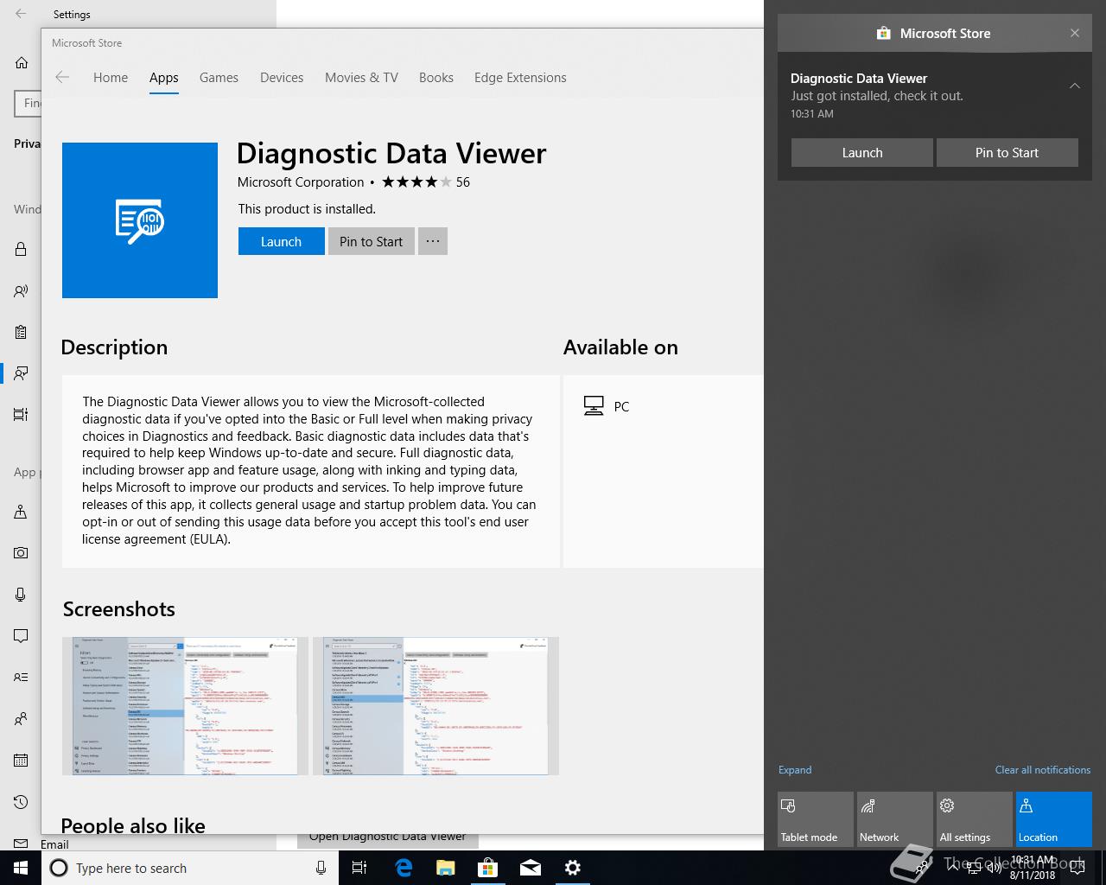This screenshot has height=885, width=1106.
Task: Toggle Tablet mode quick action
Action: click(x=816, y=819)
